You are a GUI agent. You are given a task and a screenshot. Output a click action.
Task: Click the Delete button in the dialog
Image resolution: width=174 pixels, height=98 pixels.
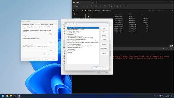104,39
